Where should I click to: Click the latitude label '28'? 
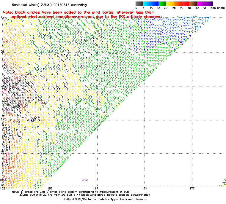pyautogui.click(x=2, y=52)
